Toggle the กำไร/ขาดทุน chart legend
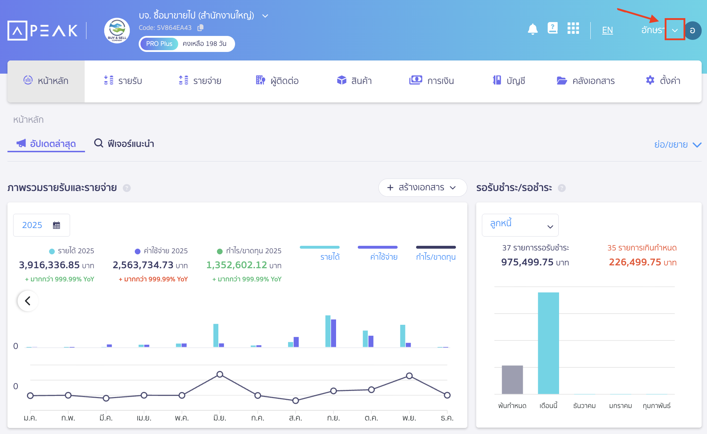The width and height of the screenshot is (707, 434). 436,253
